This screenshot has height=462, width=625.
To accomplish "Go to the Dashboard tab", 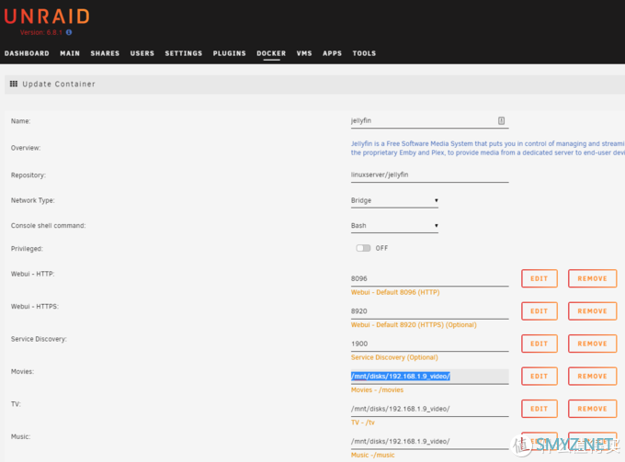I will 27,53.
